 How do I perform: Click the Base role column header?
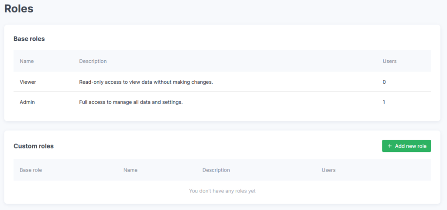coord(31,170)
